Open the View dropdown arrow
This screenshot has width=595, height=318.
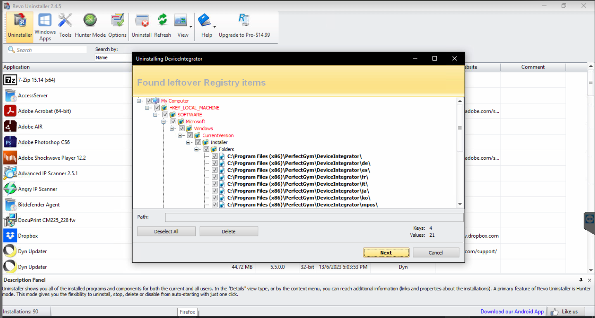[191, 27]
